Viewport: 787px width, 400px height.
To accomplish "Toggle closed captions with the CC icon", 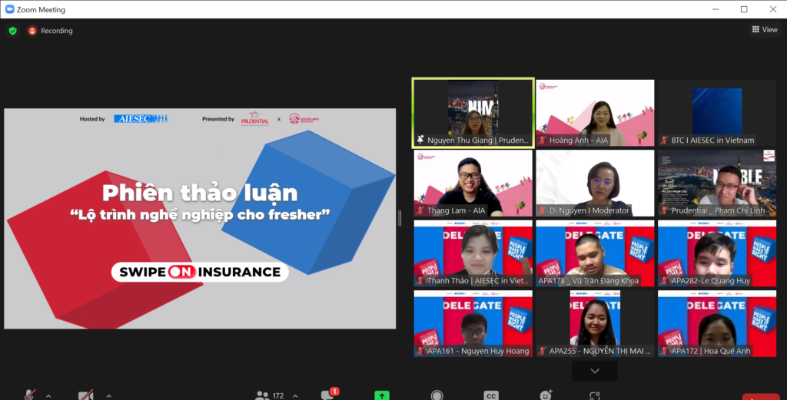I will point(491,395).
